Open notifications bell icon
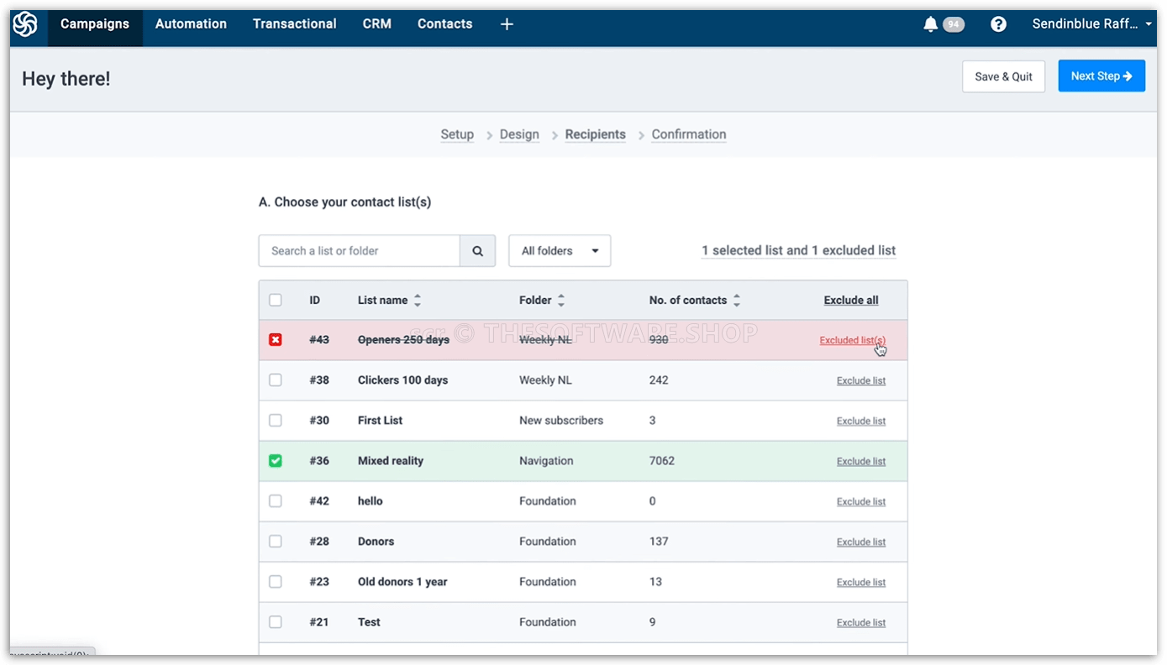Image resolution: width=1167 pixels, height=665 pixels. click(x=930, y=24)
